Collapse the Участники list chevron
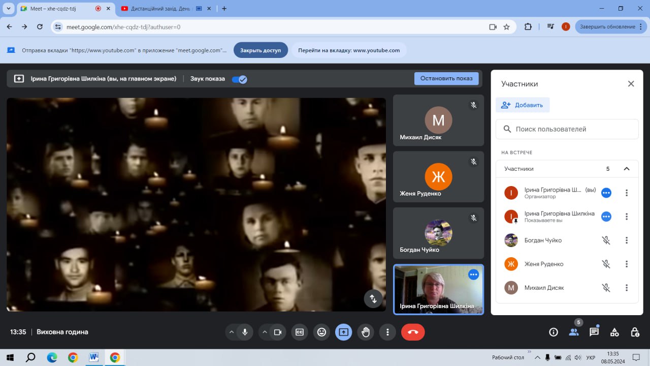The height and width of the screenshot is (366, 650). pyautogui.click(x=627, y=169)
